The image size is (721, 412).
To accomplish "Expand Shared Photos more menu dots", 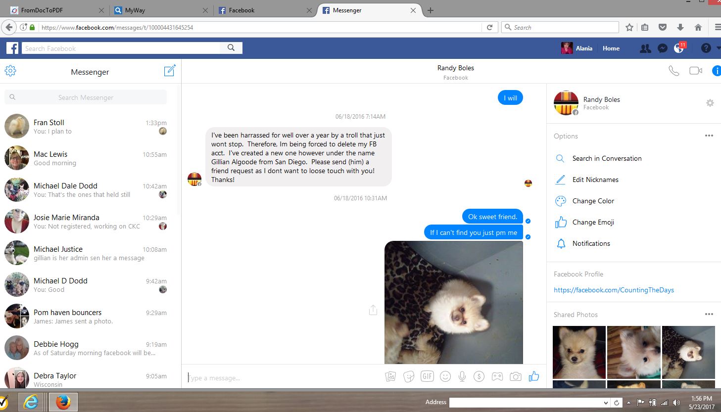I will point(709,314).
